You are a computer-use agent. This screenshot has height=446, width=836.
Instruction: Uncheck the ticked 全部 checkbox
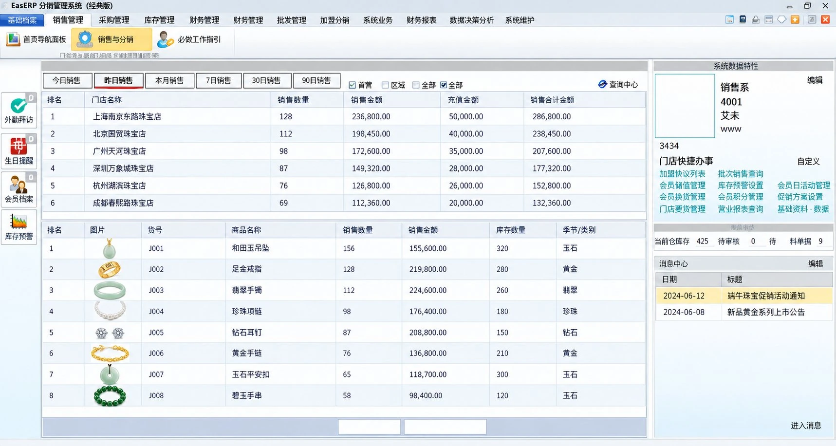pyautogui.click(x=444, y=85)
